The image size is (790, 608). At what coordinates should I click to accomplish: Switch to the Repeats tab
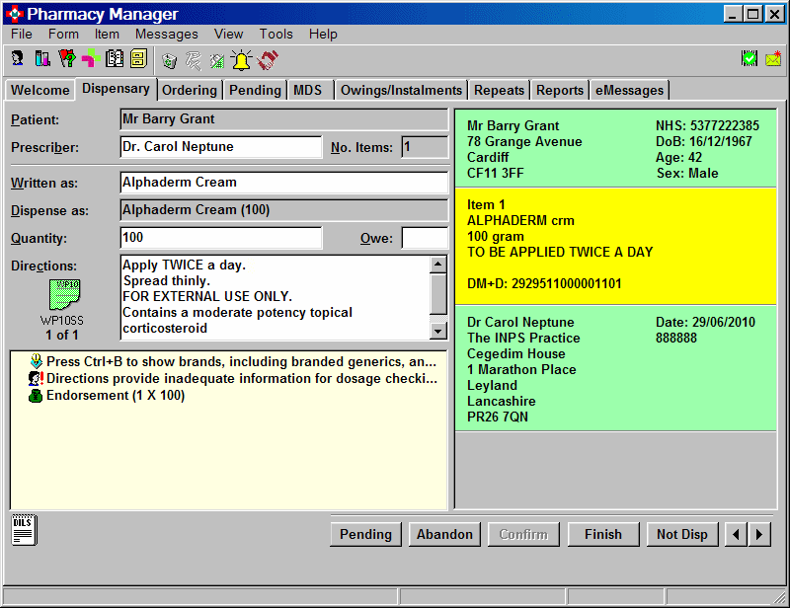(x=499, y=90)
